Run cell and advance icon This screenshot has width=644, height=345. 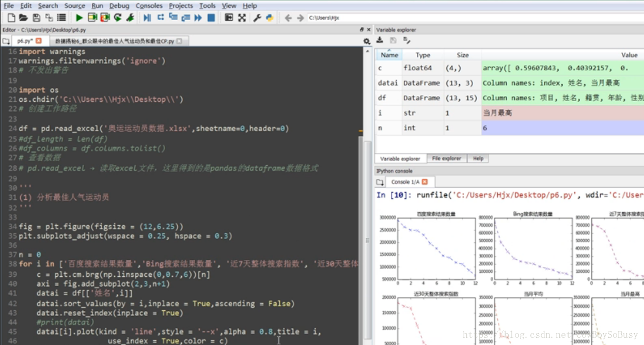[105, 18]
